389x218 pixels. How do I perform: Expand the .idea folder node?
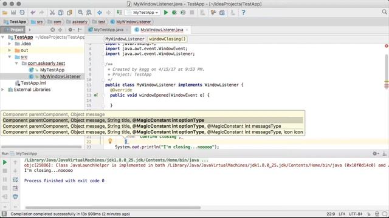coord(10,44)
